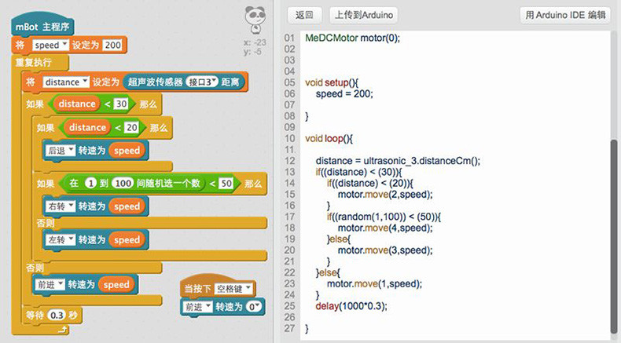Click code line MeDCMotor motor(0);
This screenshot has height=343, width=621.
[352, 38]
